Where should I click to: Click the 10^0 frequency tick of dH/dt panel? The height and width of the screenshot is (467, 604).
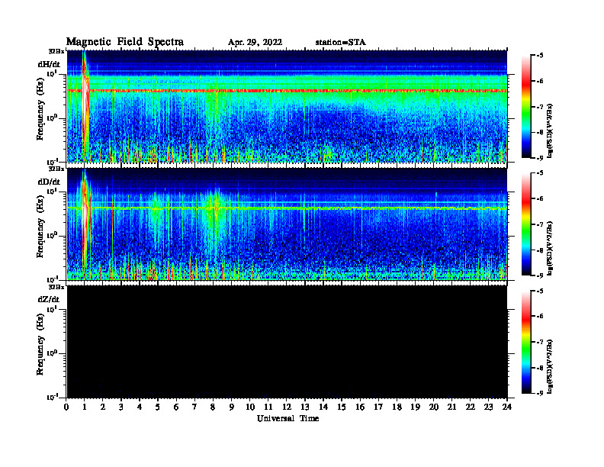click(x=52, y=118)
